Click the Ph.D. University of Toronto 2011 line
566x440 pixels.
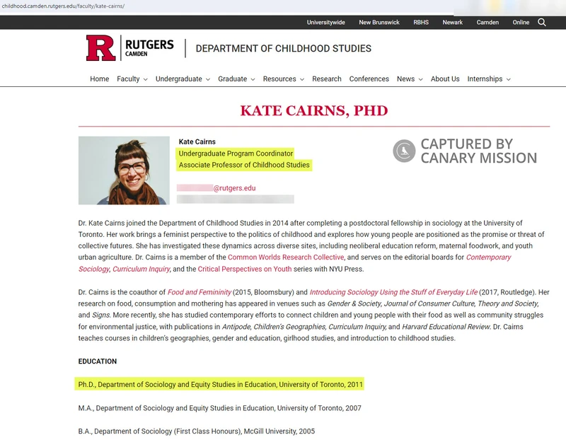click(x=220, y=384)
